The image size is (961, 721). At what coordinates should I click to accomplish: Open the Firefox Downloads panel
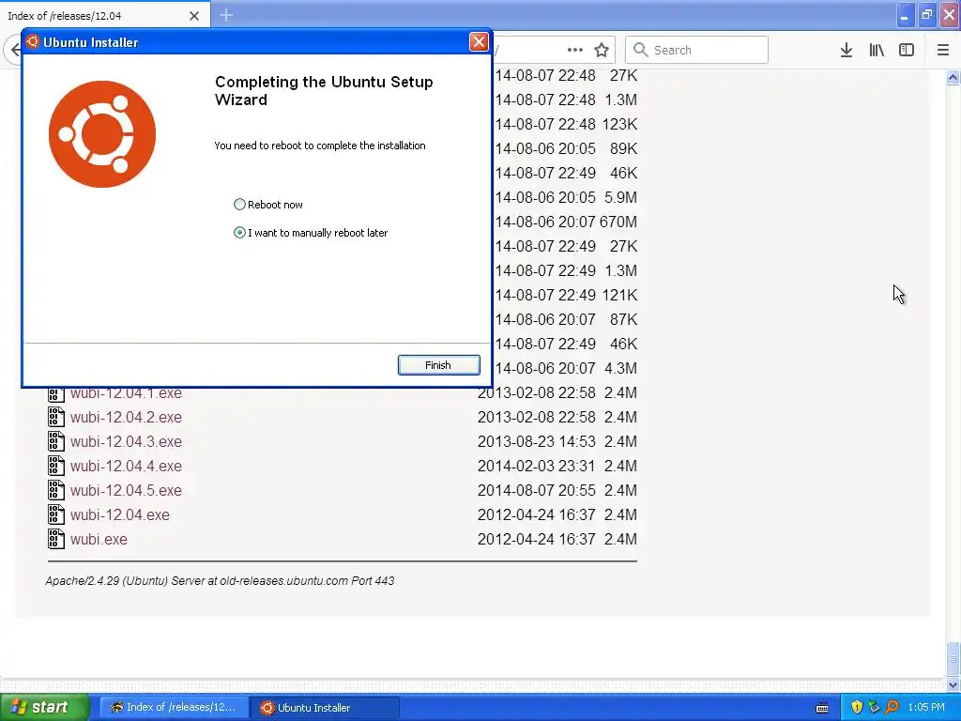[847, 50]
